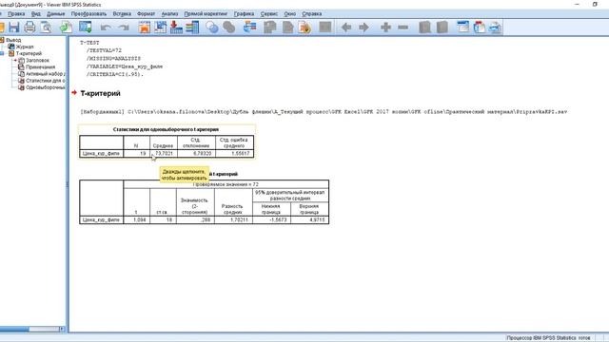Click the Print toolbar icon
Screen dimensions: 609x342
coord(29,28)
